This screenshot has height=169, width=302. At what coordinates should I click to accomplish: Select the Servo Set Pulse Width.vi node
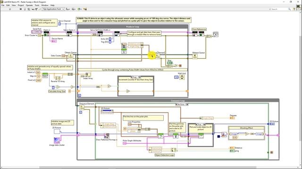coord(100,34)
